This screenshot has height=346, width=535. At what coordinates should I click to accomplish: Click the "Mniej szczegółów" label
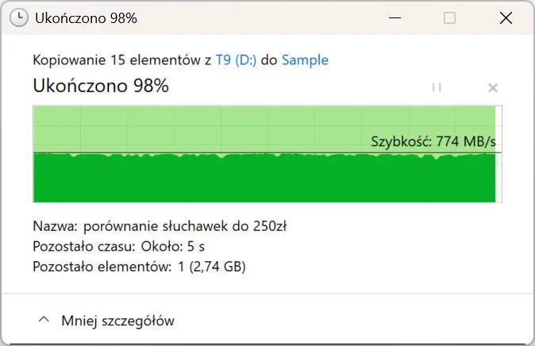tap(117, 321)
